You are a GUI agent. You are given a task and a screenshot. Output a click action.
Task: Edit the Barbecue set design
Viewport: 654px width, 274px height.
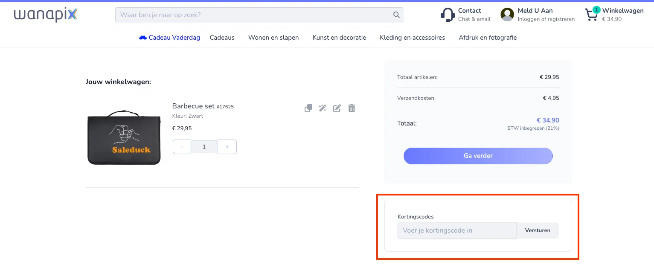point(337,108)
